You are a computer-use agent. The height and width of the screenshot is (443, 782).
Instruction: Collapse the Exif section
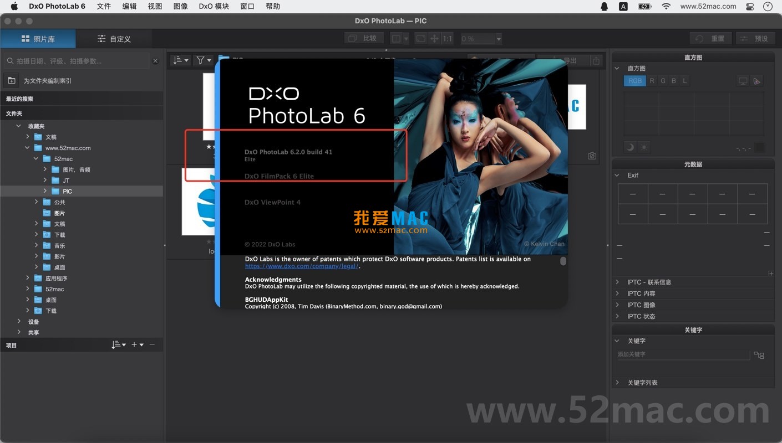(617, 175)
